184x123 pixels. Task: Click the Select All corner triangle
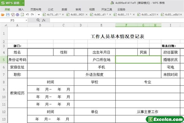pos(6,25)
